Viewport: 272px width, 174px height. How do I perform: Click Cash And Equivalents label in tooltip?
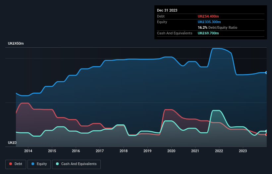[x=175, y=33]
